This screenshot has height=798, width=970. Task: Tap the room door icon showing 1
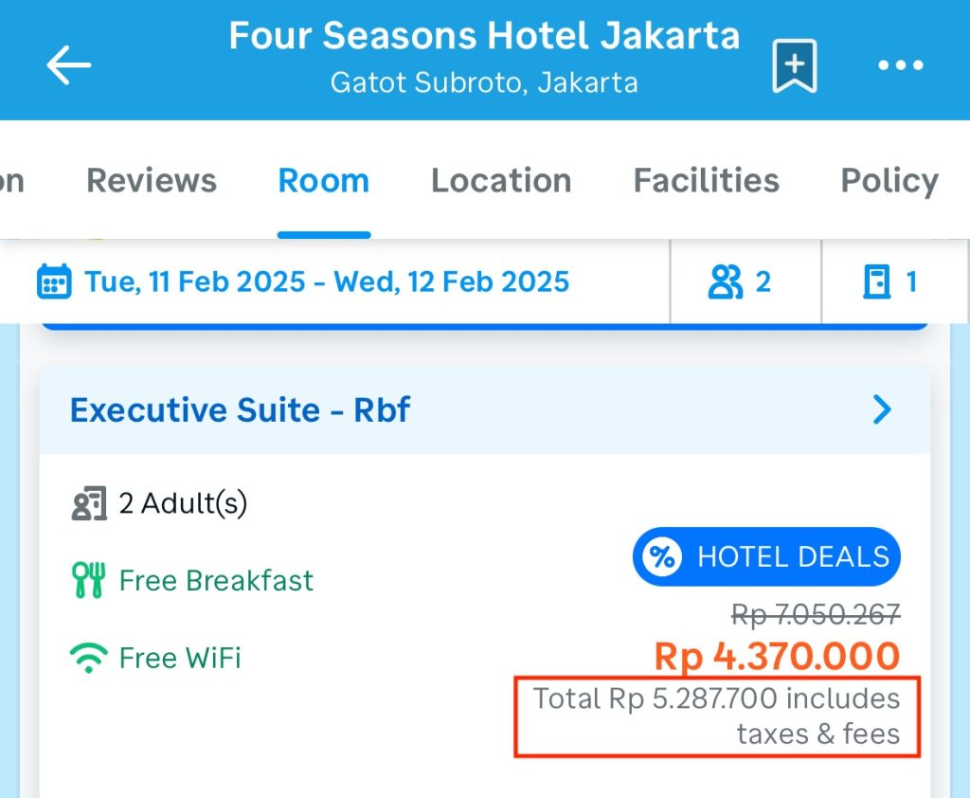877,282
